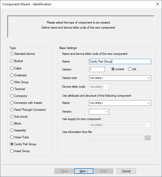Choose Busbar component type

(12, 61)
